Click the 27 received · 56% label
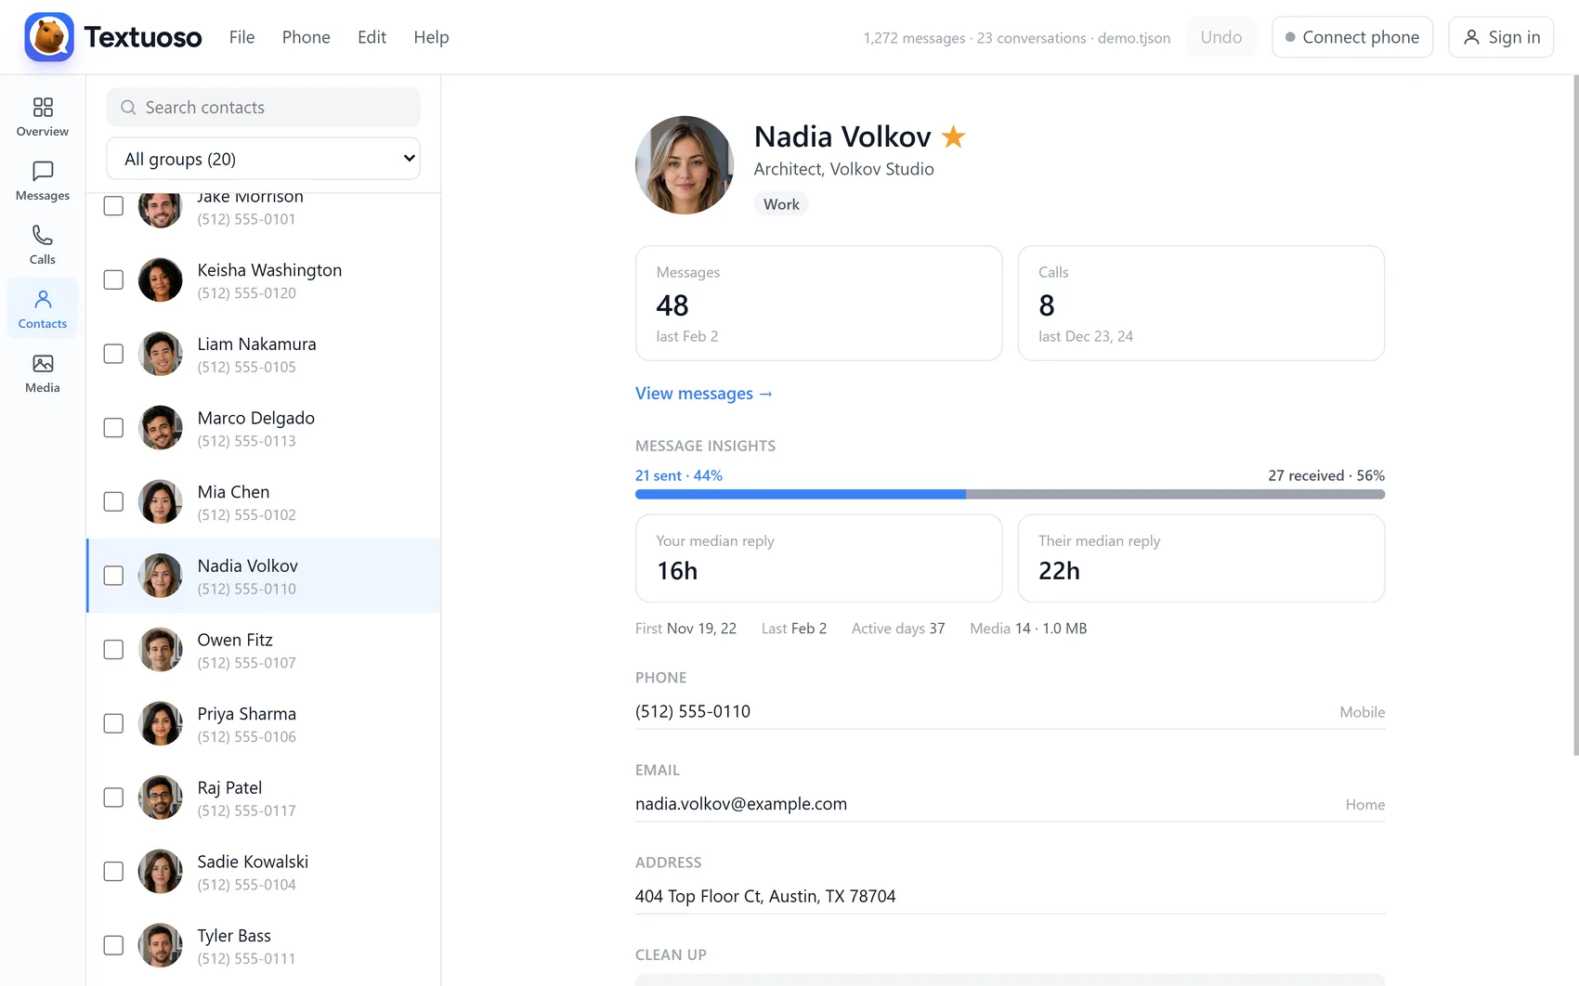The width and height of the screenshot is (1579, 986). (1326, 475)
